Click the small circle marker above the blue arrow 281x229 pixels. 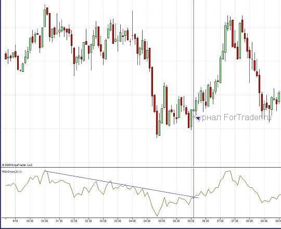[x=194, y=110]
